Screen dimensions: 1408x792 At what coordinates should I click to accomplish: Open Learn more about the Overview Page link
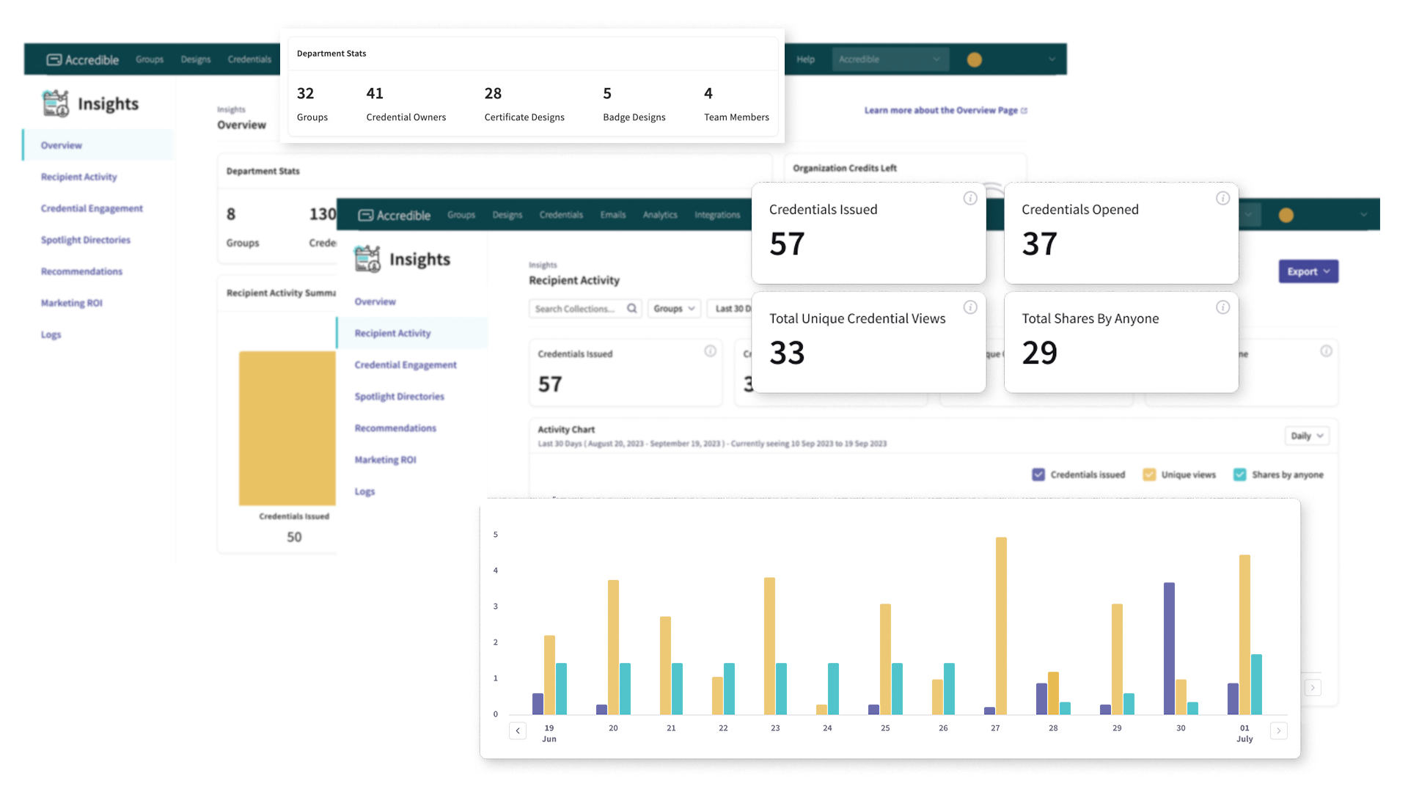945,110
